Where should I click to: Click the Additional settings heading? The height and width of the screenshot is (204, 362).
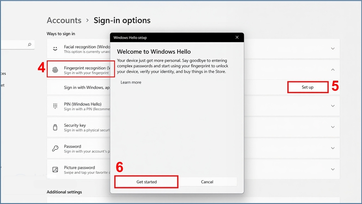pyautogui.click(x=64, y=192)
